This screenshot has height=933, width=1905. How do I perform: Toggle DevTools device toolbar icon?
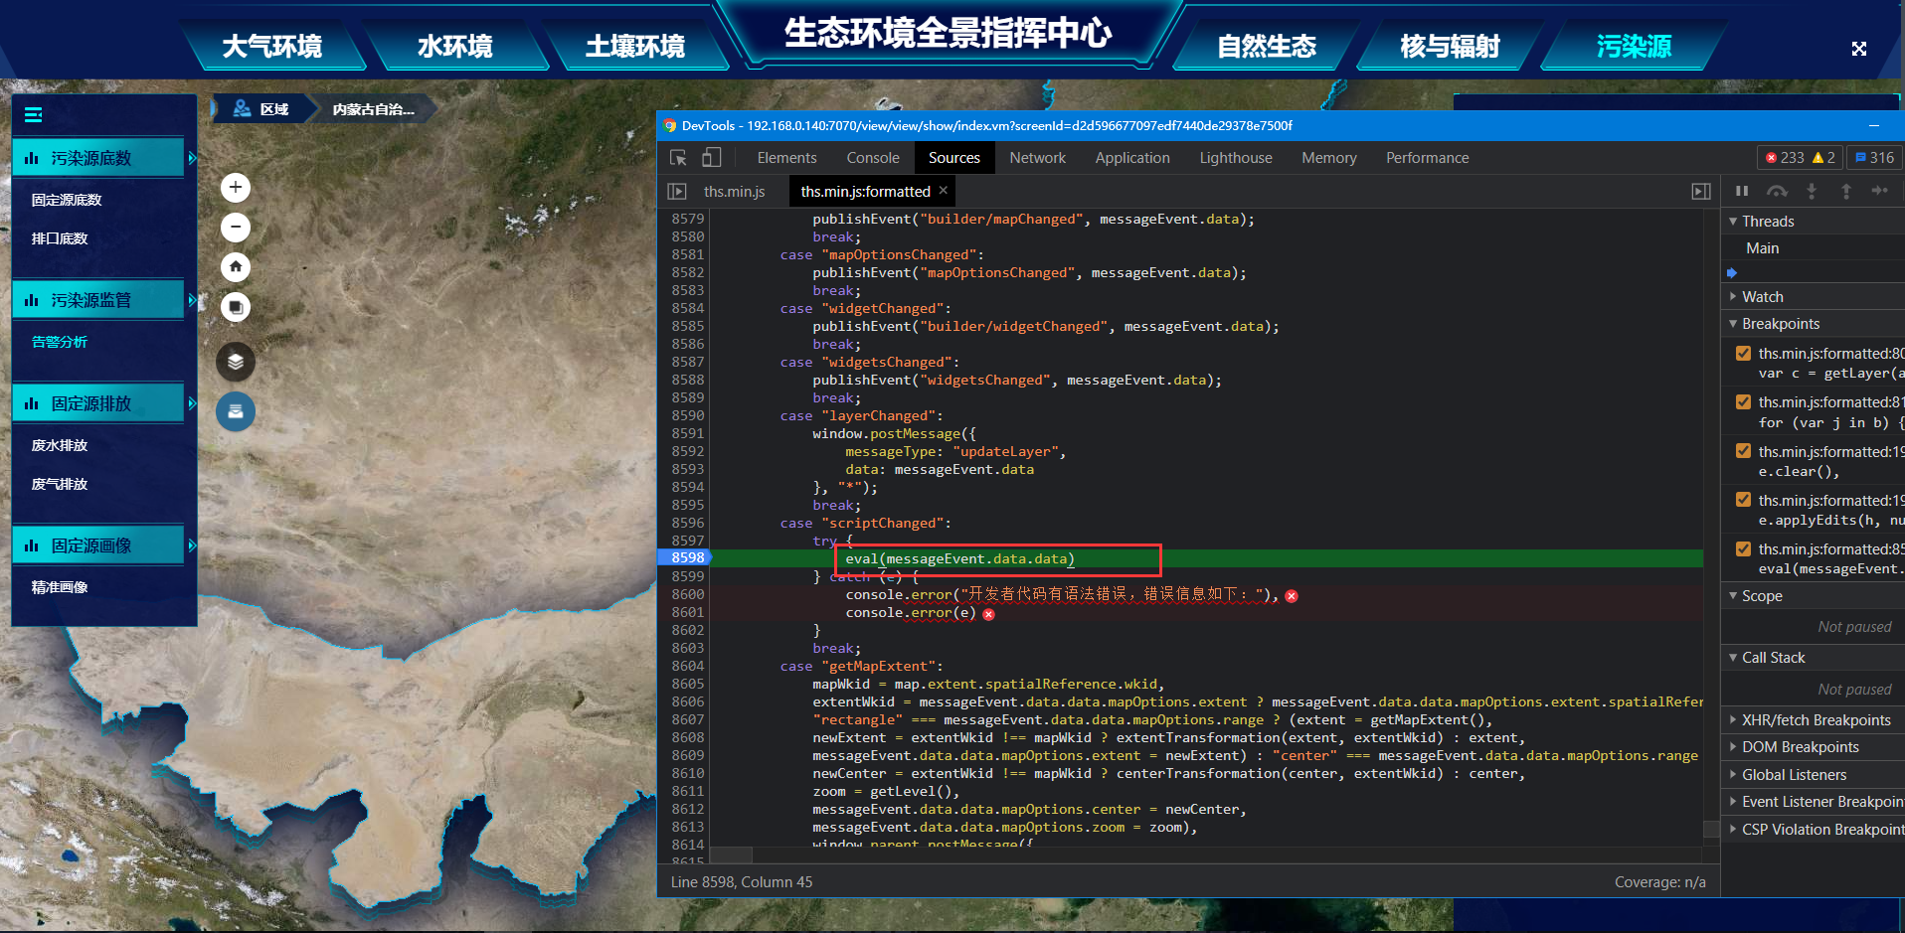(x=711, y=158)
